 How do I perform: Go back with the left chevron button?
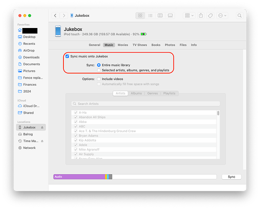coord(56,15)
